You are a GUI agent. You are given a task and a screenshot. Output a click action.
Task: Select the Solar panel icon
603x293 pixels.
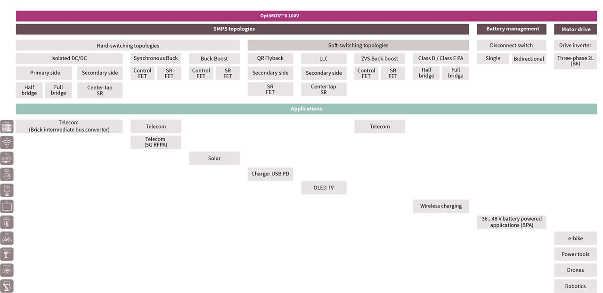coord(7,158)
